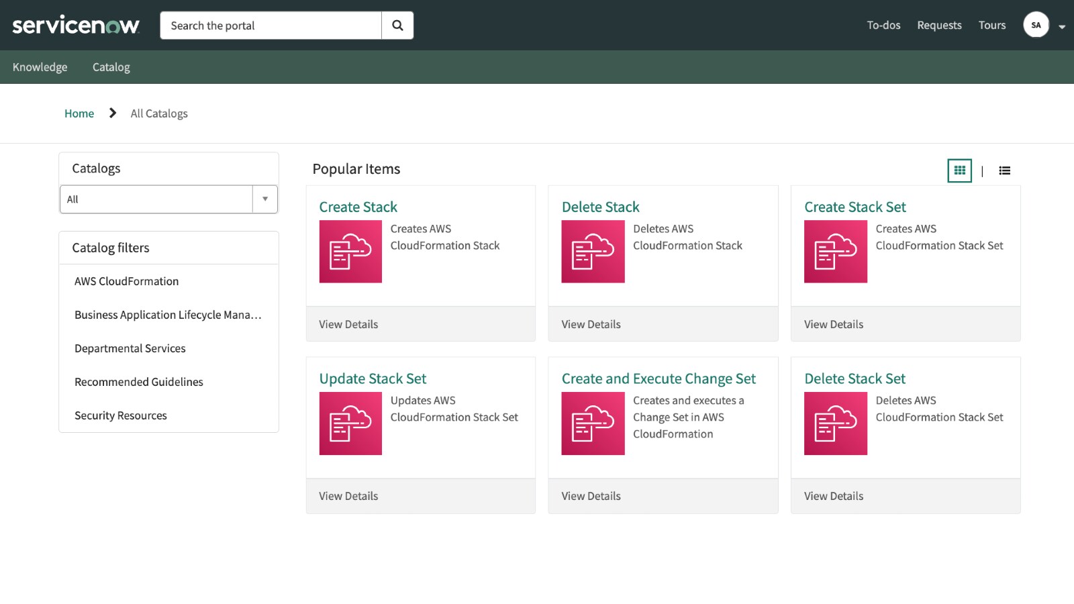1074x604 pixels.
Task: Click 'Updates AWS CloudFormation Stack Set' description
Action: pos(454,409)
